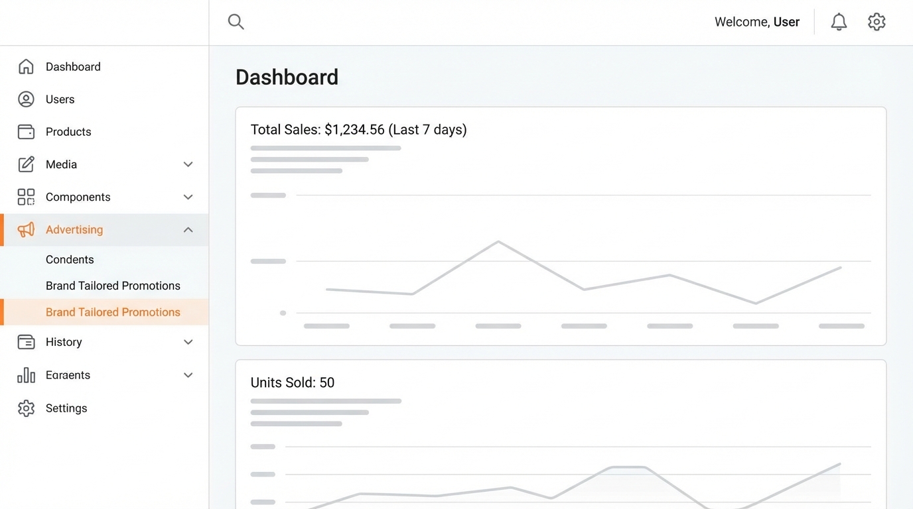Click the Welcome, User link
The image size is (913, 509).
(x=757, y=21)
